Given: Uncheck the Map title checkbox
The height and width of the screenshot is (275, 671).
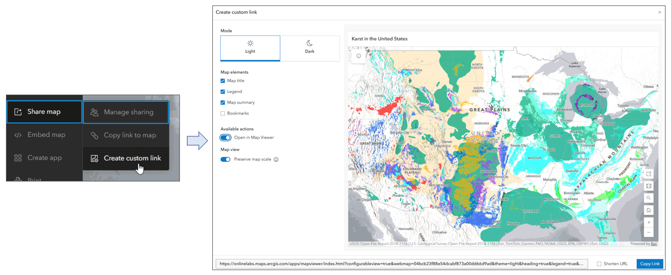Looking at the screenshot, I should point(223,81).
